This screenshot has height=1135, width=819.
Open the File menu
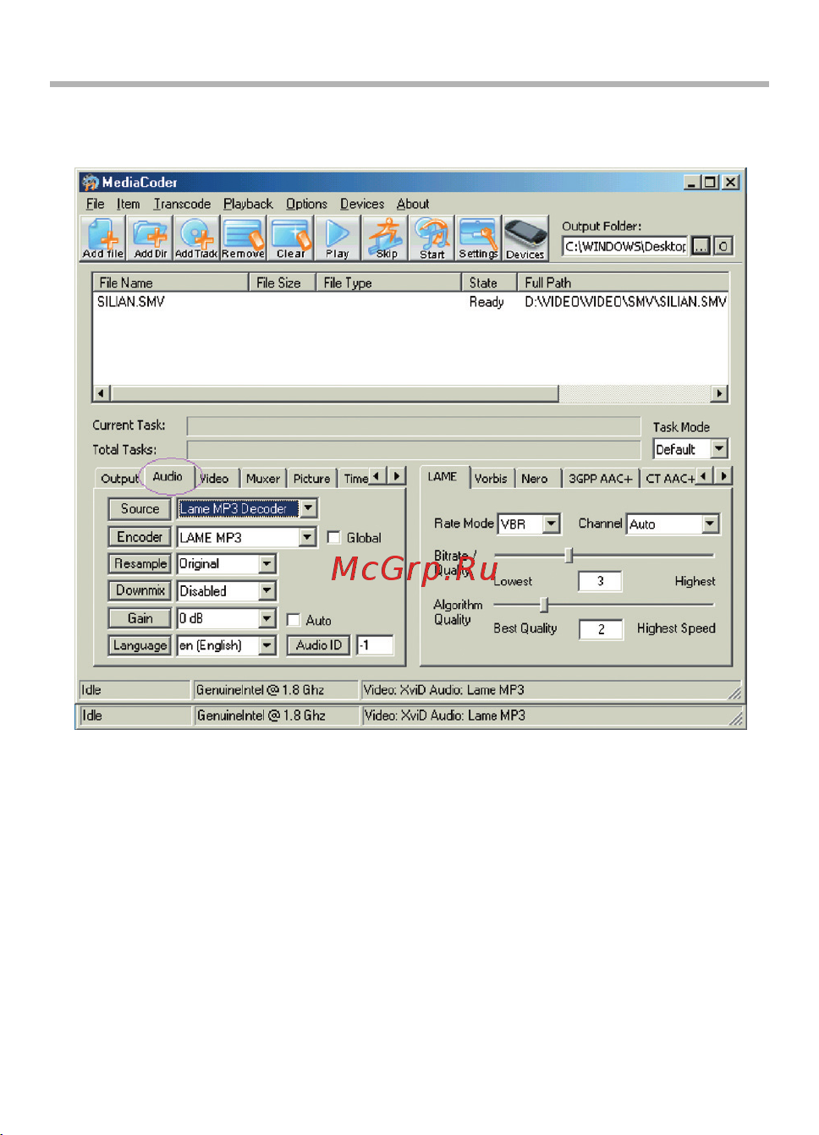[x=96, y=204]
